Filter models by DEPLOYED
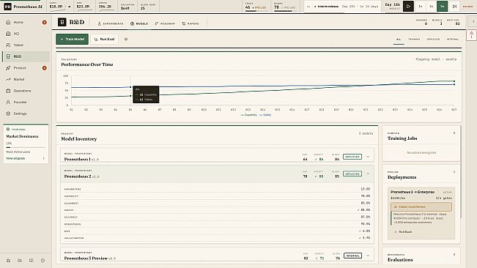 coord(433,40)
